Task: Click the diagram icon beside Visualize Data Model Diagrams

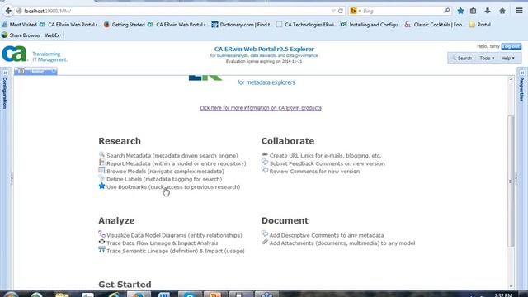Action: 101,234
